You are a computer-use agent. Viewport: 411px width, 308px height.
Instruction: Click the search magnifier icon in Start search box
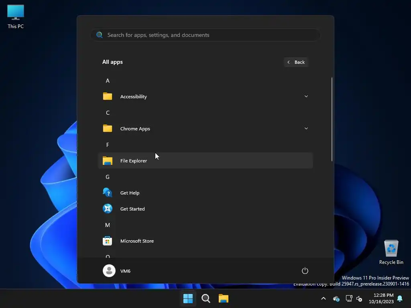100,35
